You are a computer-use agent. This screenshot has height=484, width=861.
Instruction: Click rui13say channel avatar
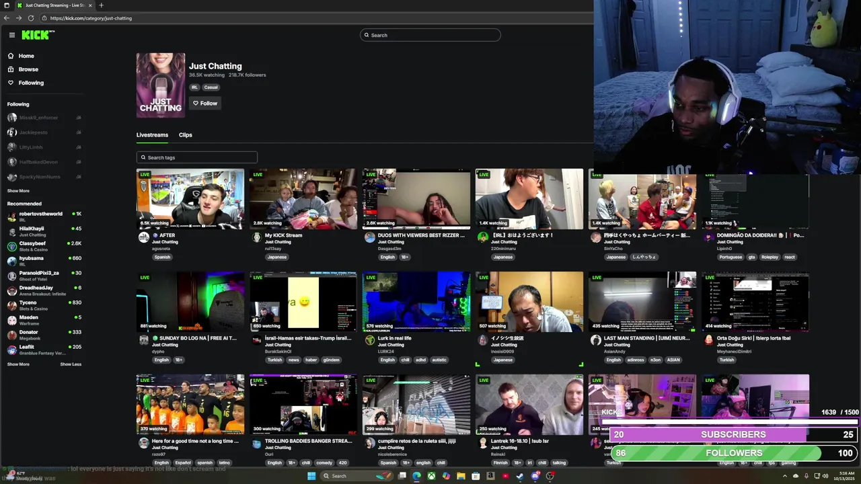(256, 237)
